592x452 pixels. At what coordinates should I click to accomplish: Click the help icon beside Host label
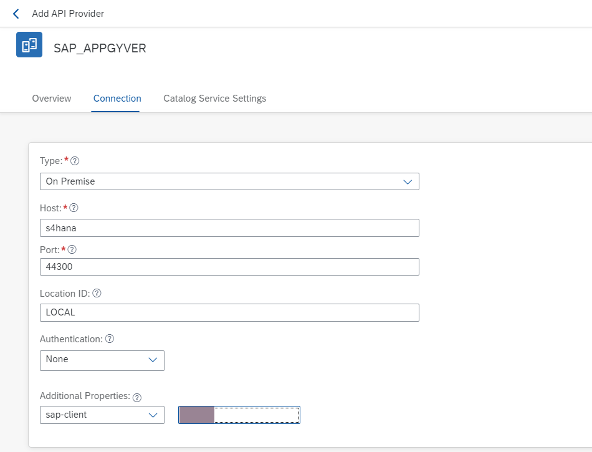click(74, 208)
